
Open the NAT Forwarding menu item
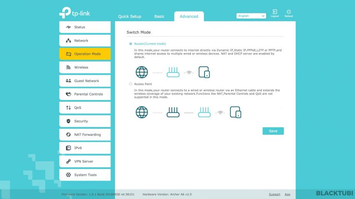tap(85, 134)
